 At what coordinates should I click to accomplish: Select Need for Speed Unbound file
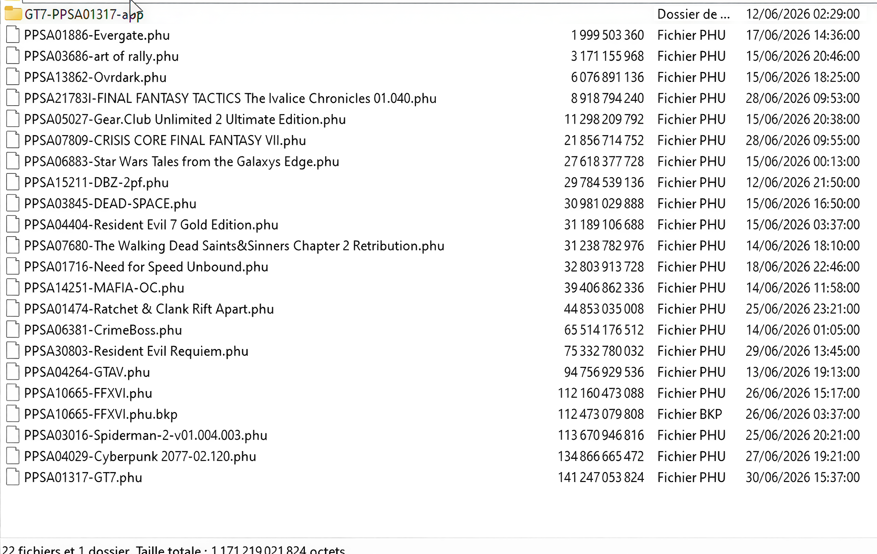pyautogui.click(x=146, y=267)
